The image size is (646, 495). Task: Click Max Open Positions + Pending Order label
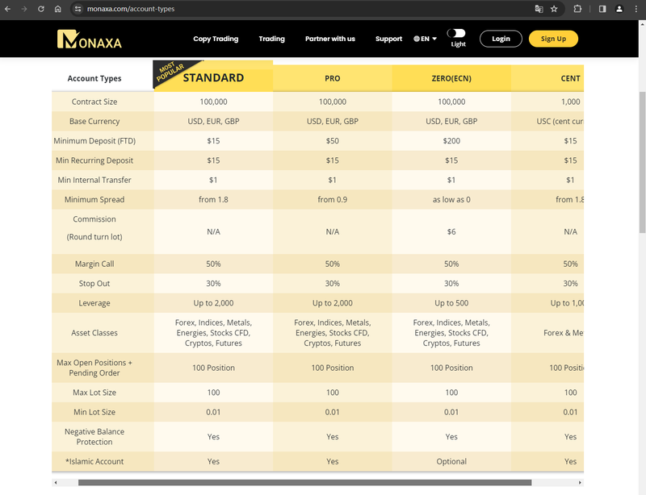pyautogui.click(x=94, y=368)
